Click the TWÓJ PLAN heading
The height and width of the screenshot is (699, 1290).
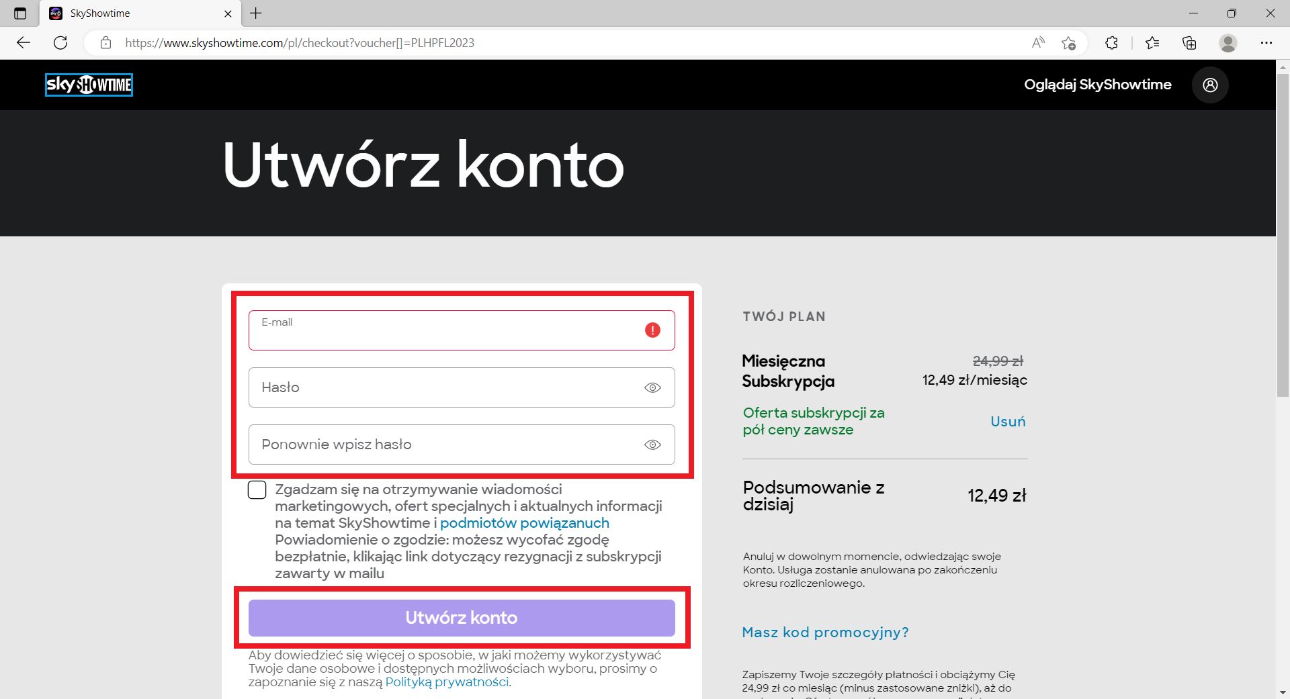click(x=784, y=317)
